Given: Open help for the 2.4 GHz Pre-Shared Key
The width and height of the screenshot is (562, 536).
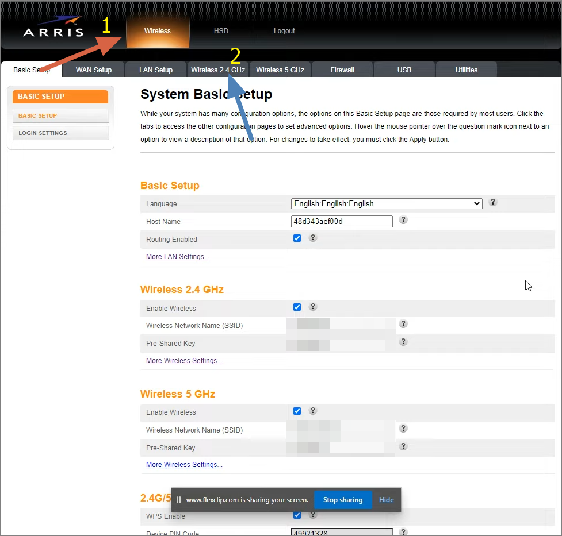Looking at the screenshot, I should 403,342.
